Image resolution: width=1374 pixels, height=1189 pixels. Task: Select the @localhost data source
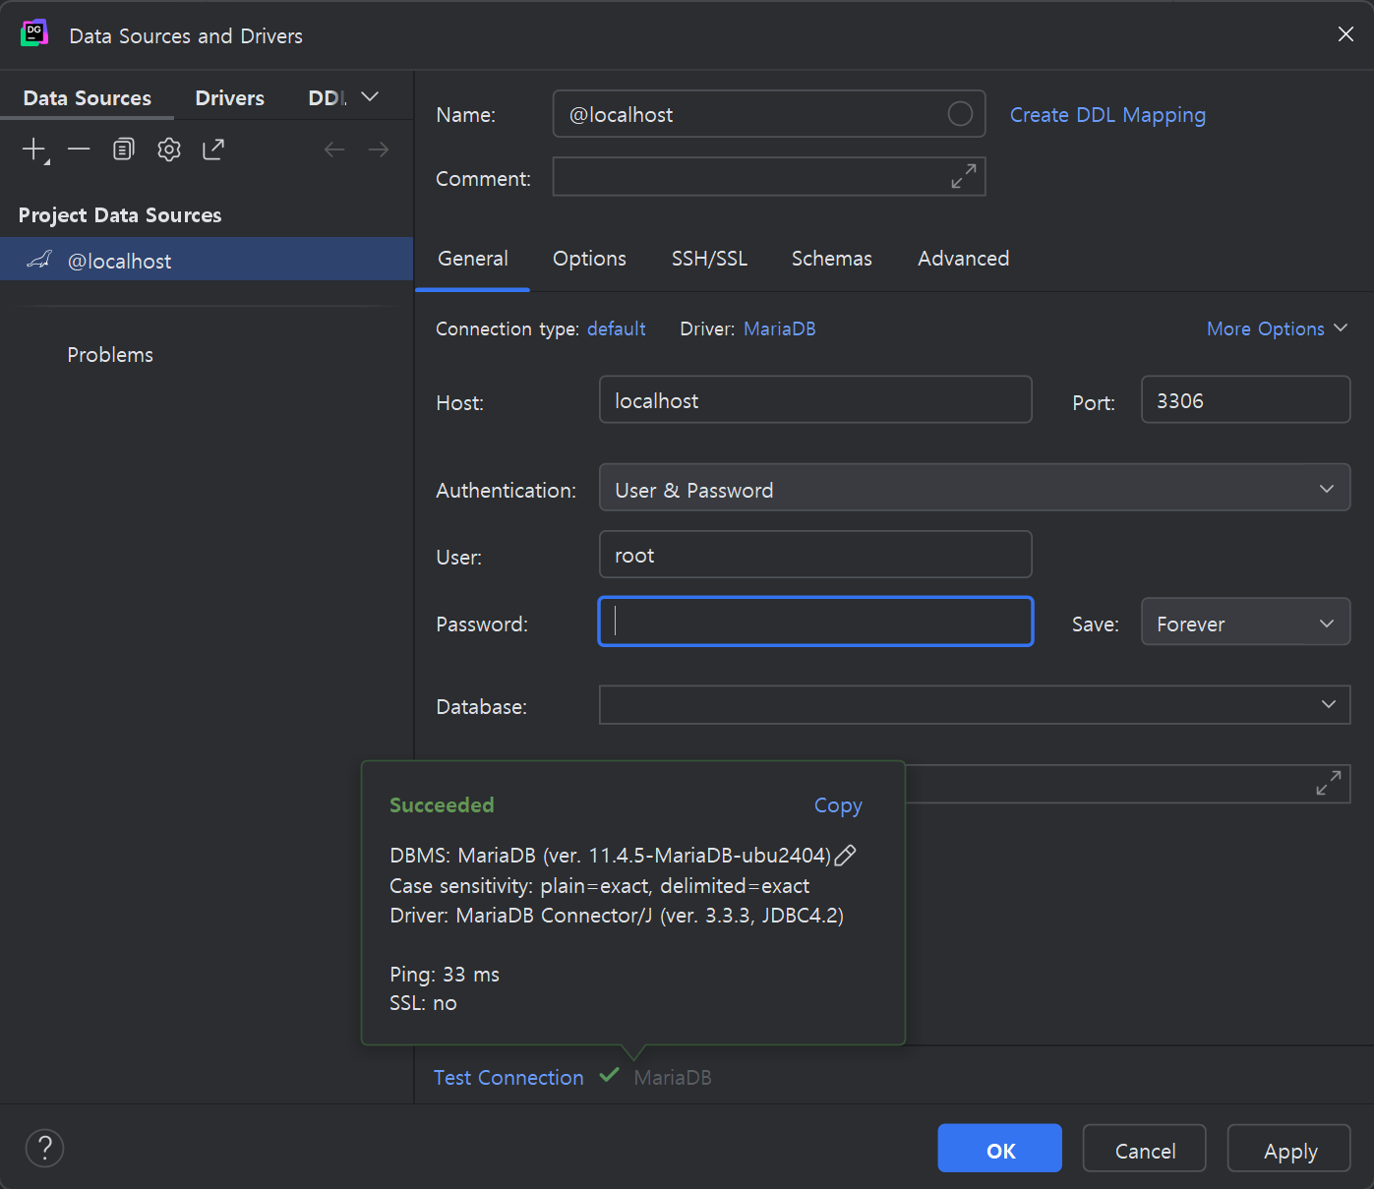click(x=207, y=260)
